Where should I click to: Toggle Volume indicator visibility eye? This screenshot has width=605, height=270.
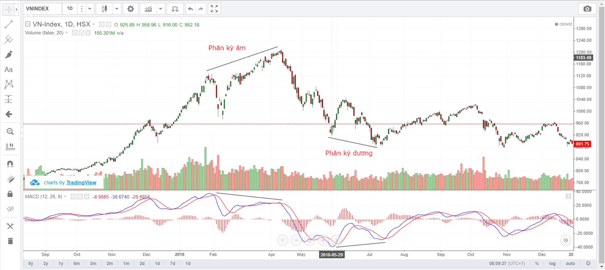point(75,33)
